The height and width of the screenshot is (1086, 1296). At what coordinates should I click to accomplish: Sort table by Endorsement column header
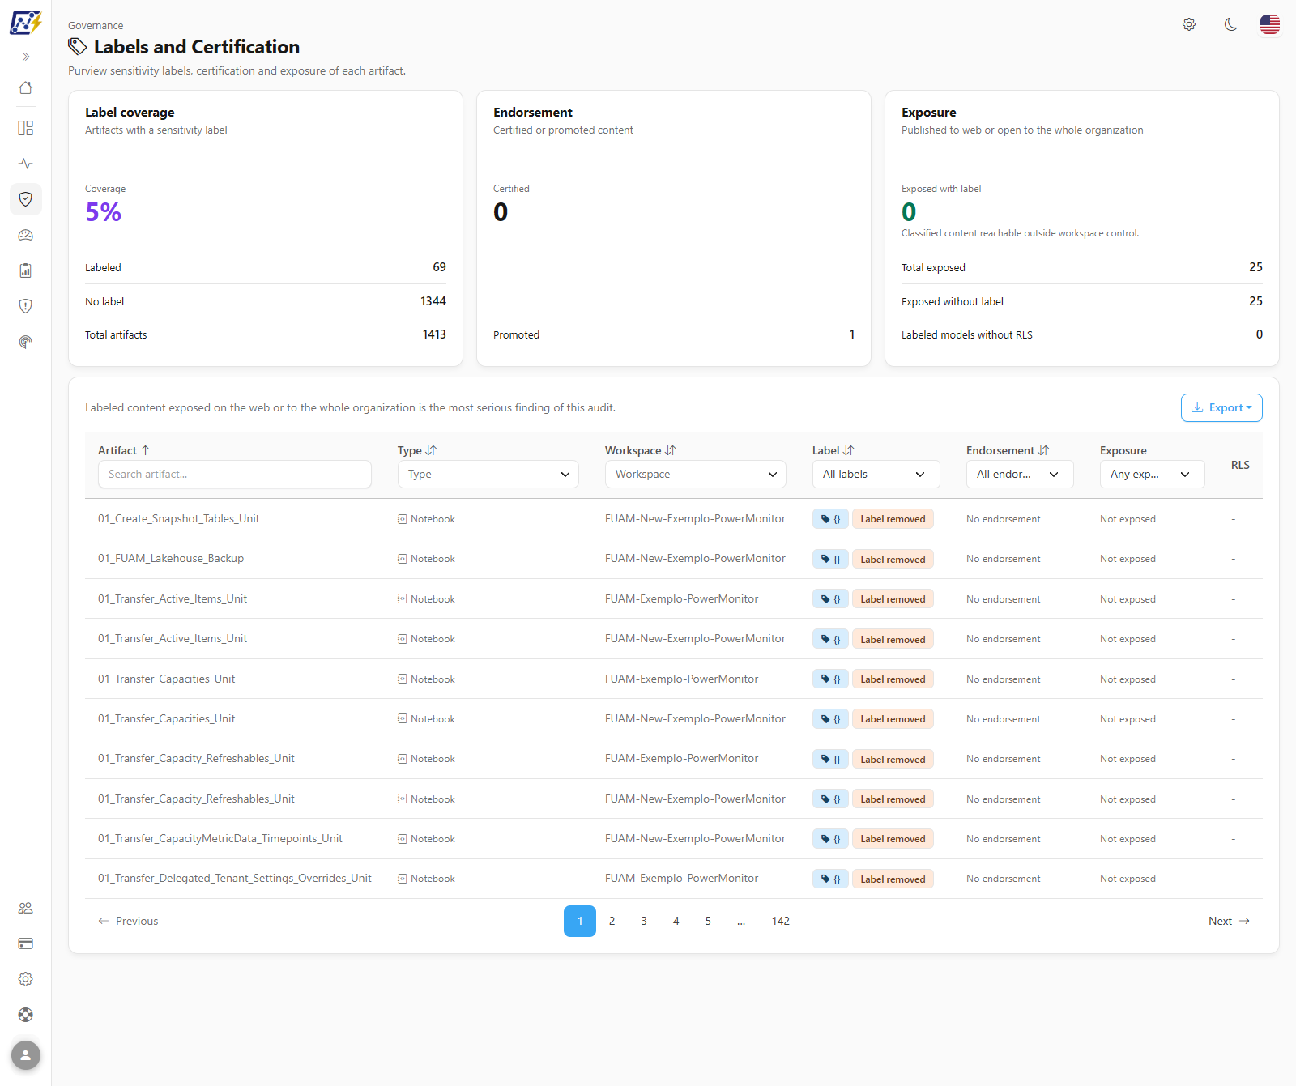pyautogui.click(x=1008, y=450)
